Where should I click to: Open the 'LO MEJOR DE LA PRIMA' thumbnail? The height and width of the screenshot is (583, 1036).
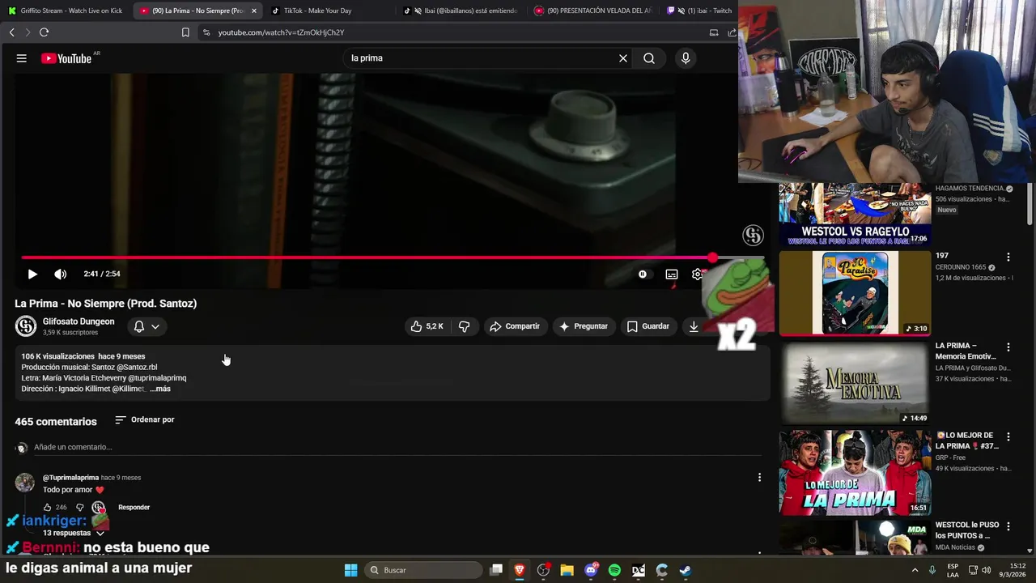[x=855, y=473]
